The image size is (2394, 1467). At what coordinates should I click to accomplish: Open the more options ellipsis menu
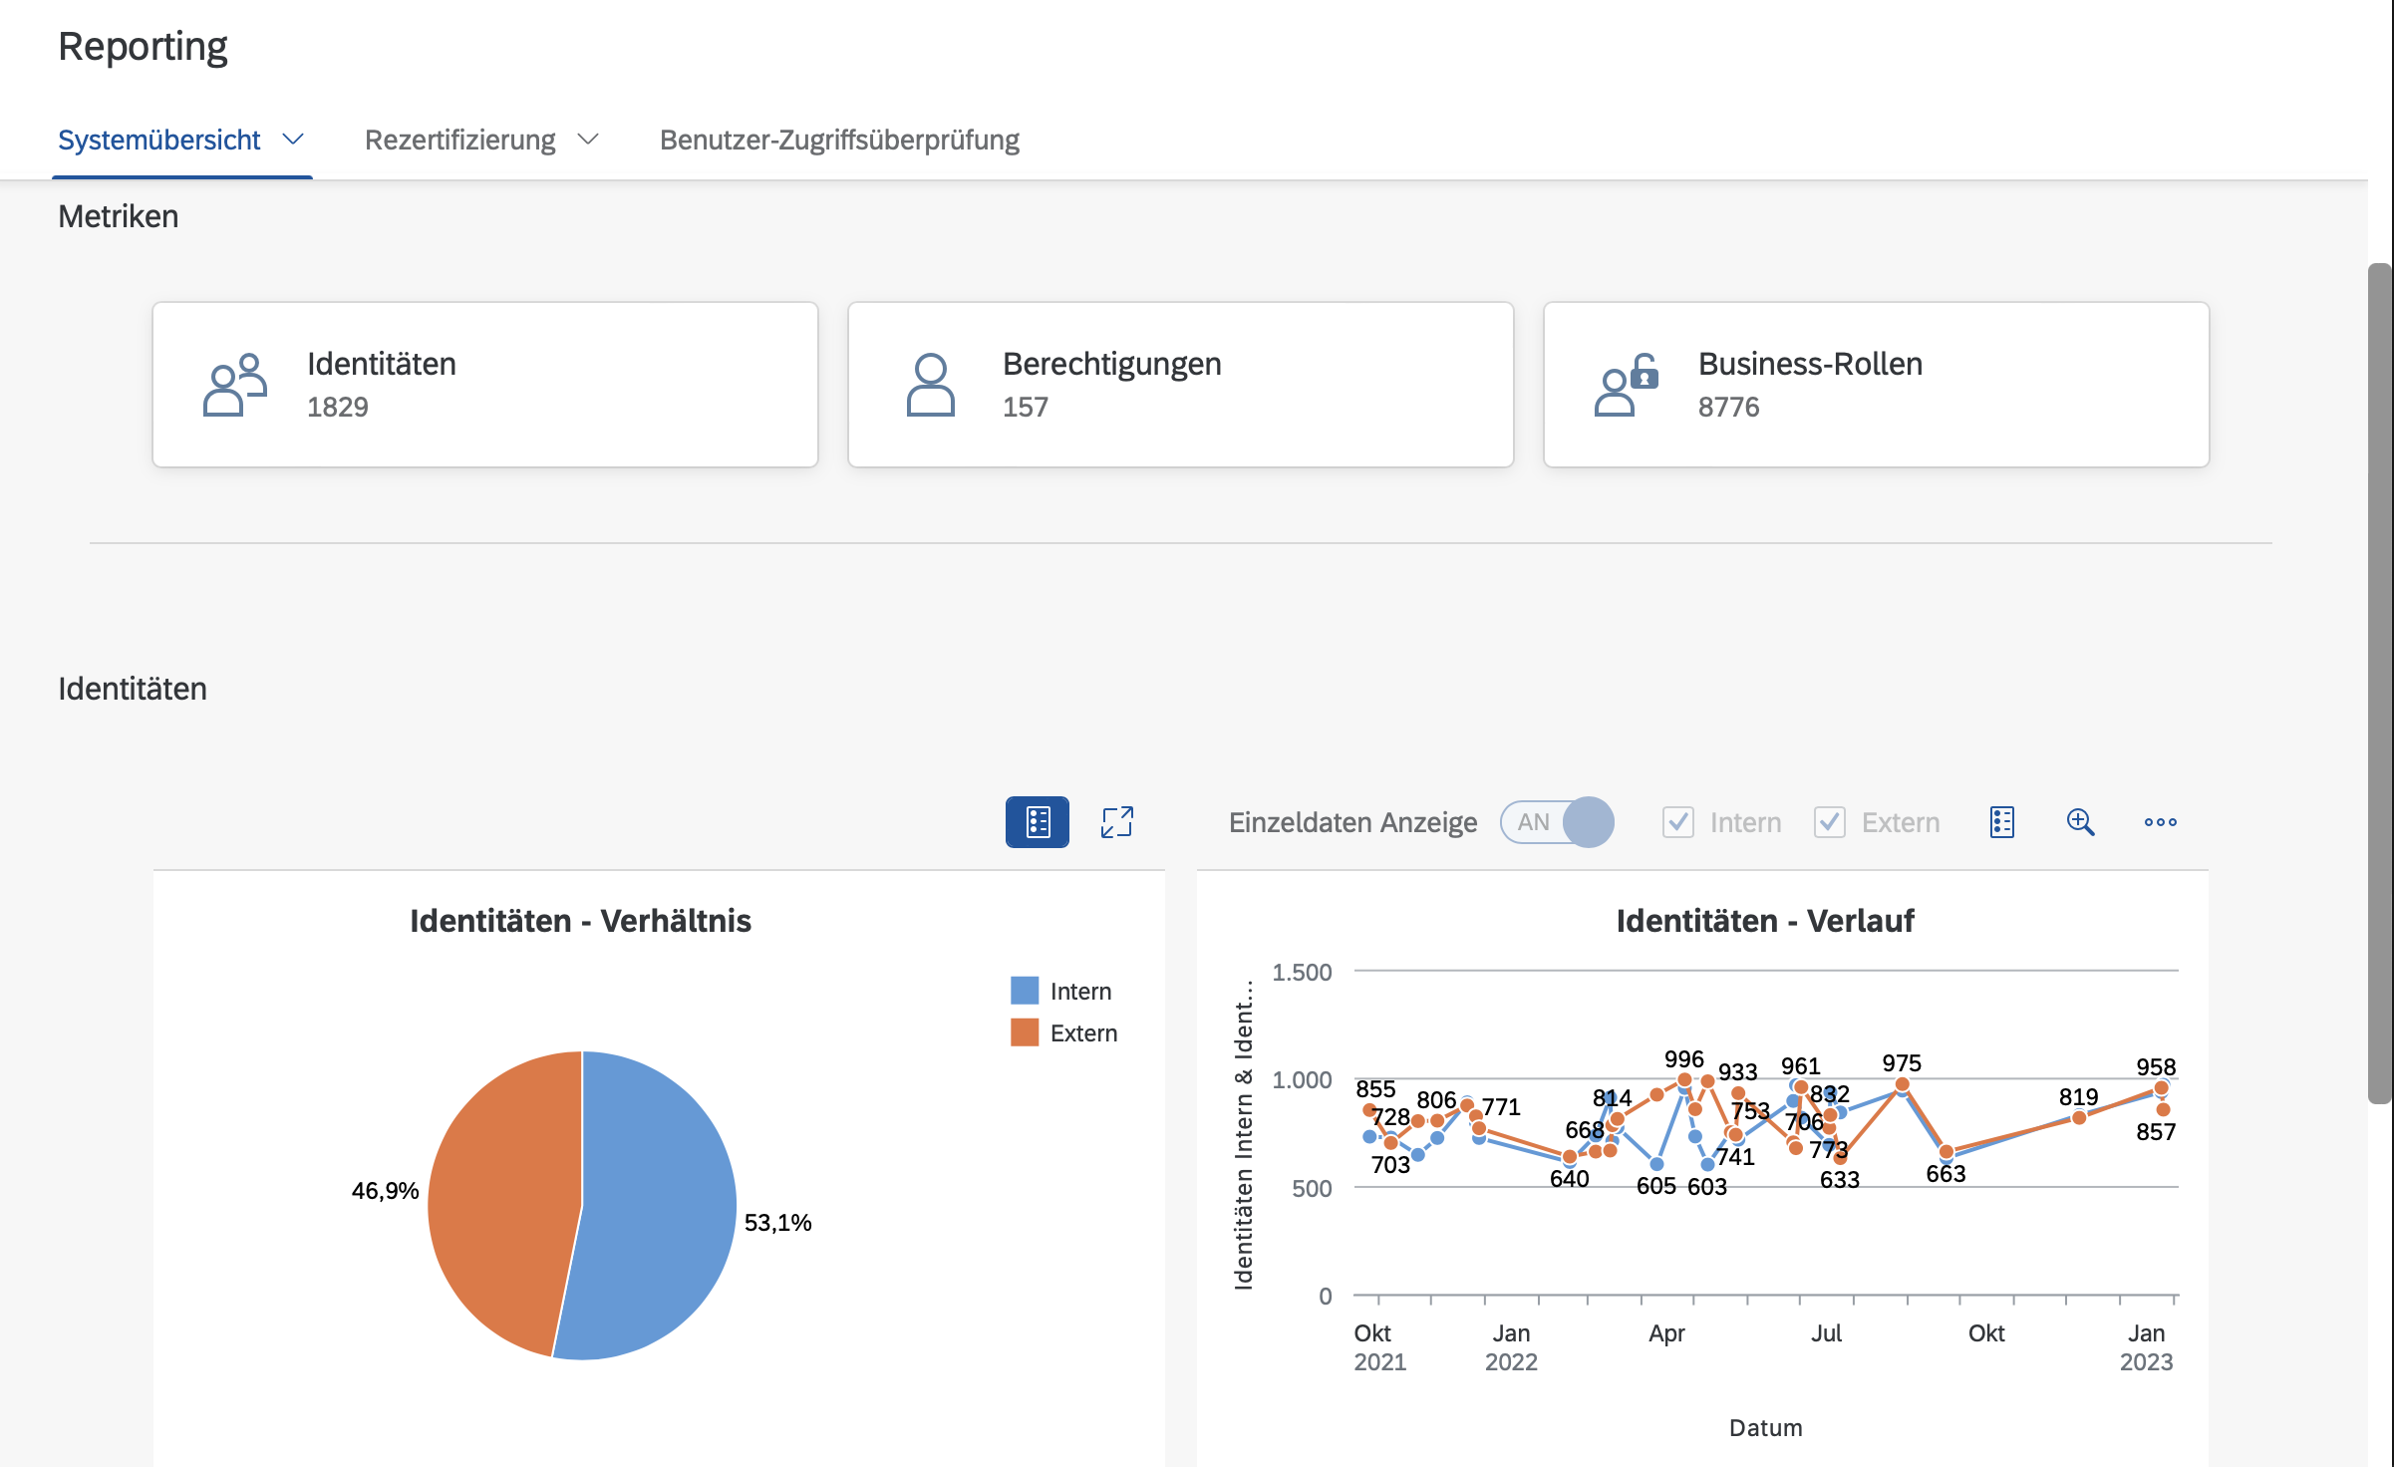click(2161, 822)
